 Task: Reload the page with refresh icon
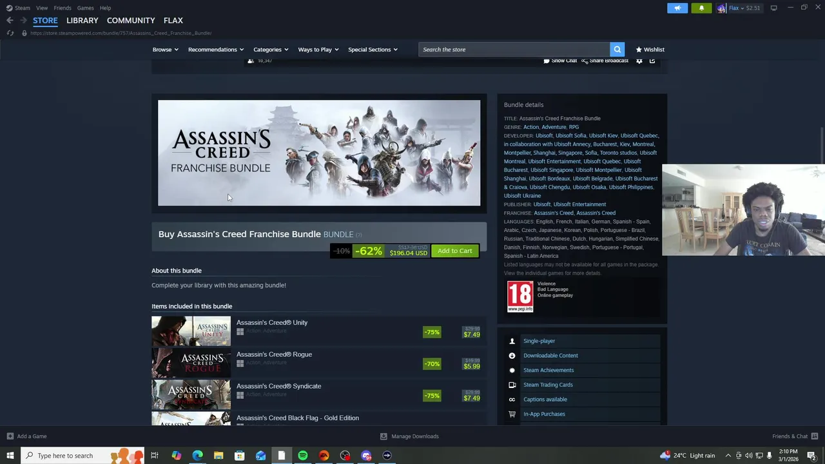(10, 33)
